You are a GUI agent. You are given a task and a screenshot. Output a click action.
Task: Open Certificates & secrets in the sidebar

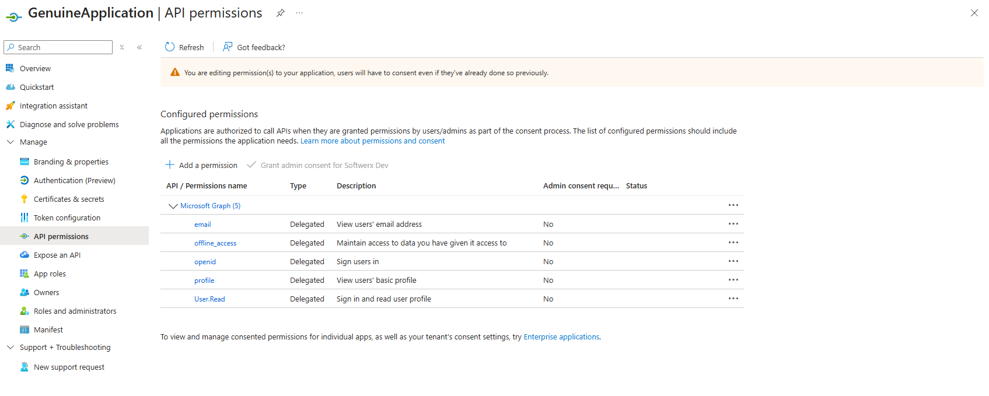(69, 199)
